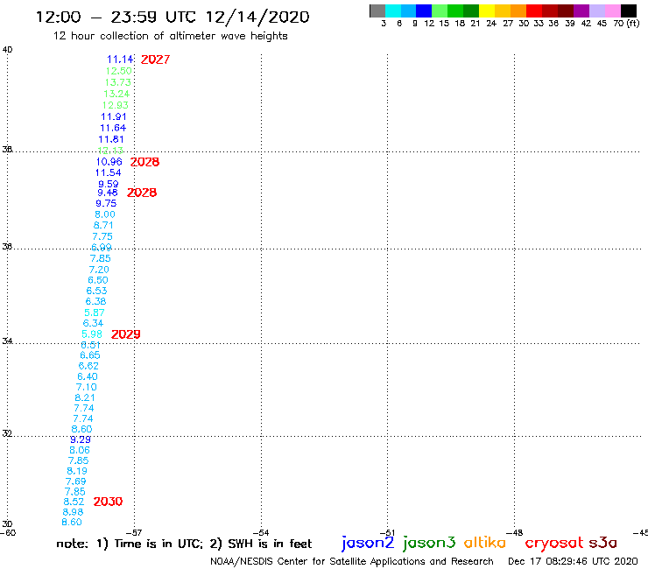Click the red time label '2027'

[155, 60]
